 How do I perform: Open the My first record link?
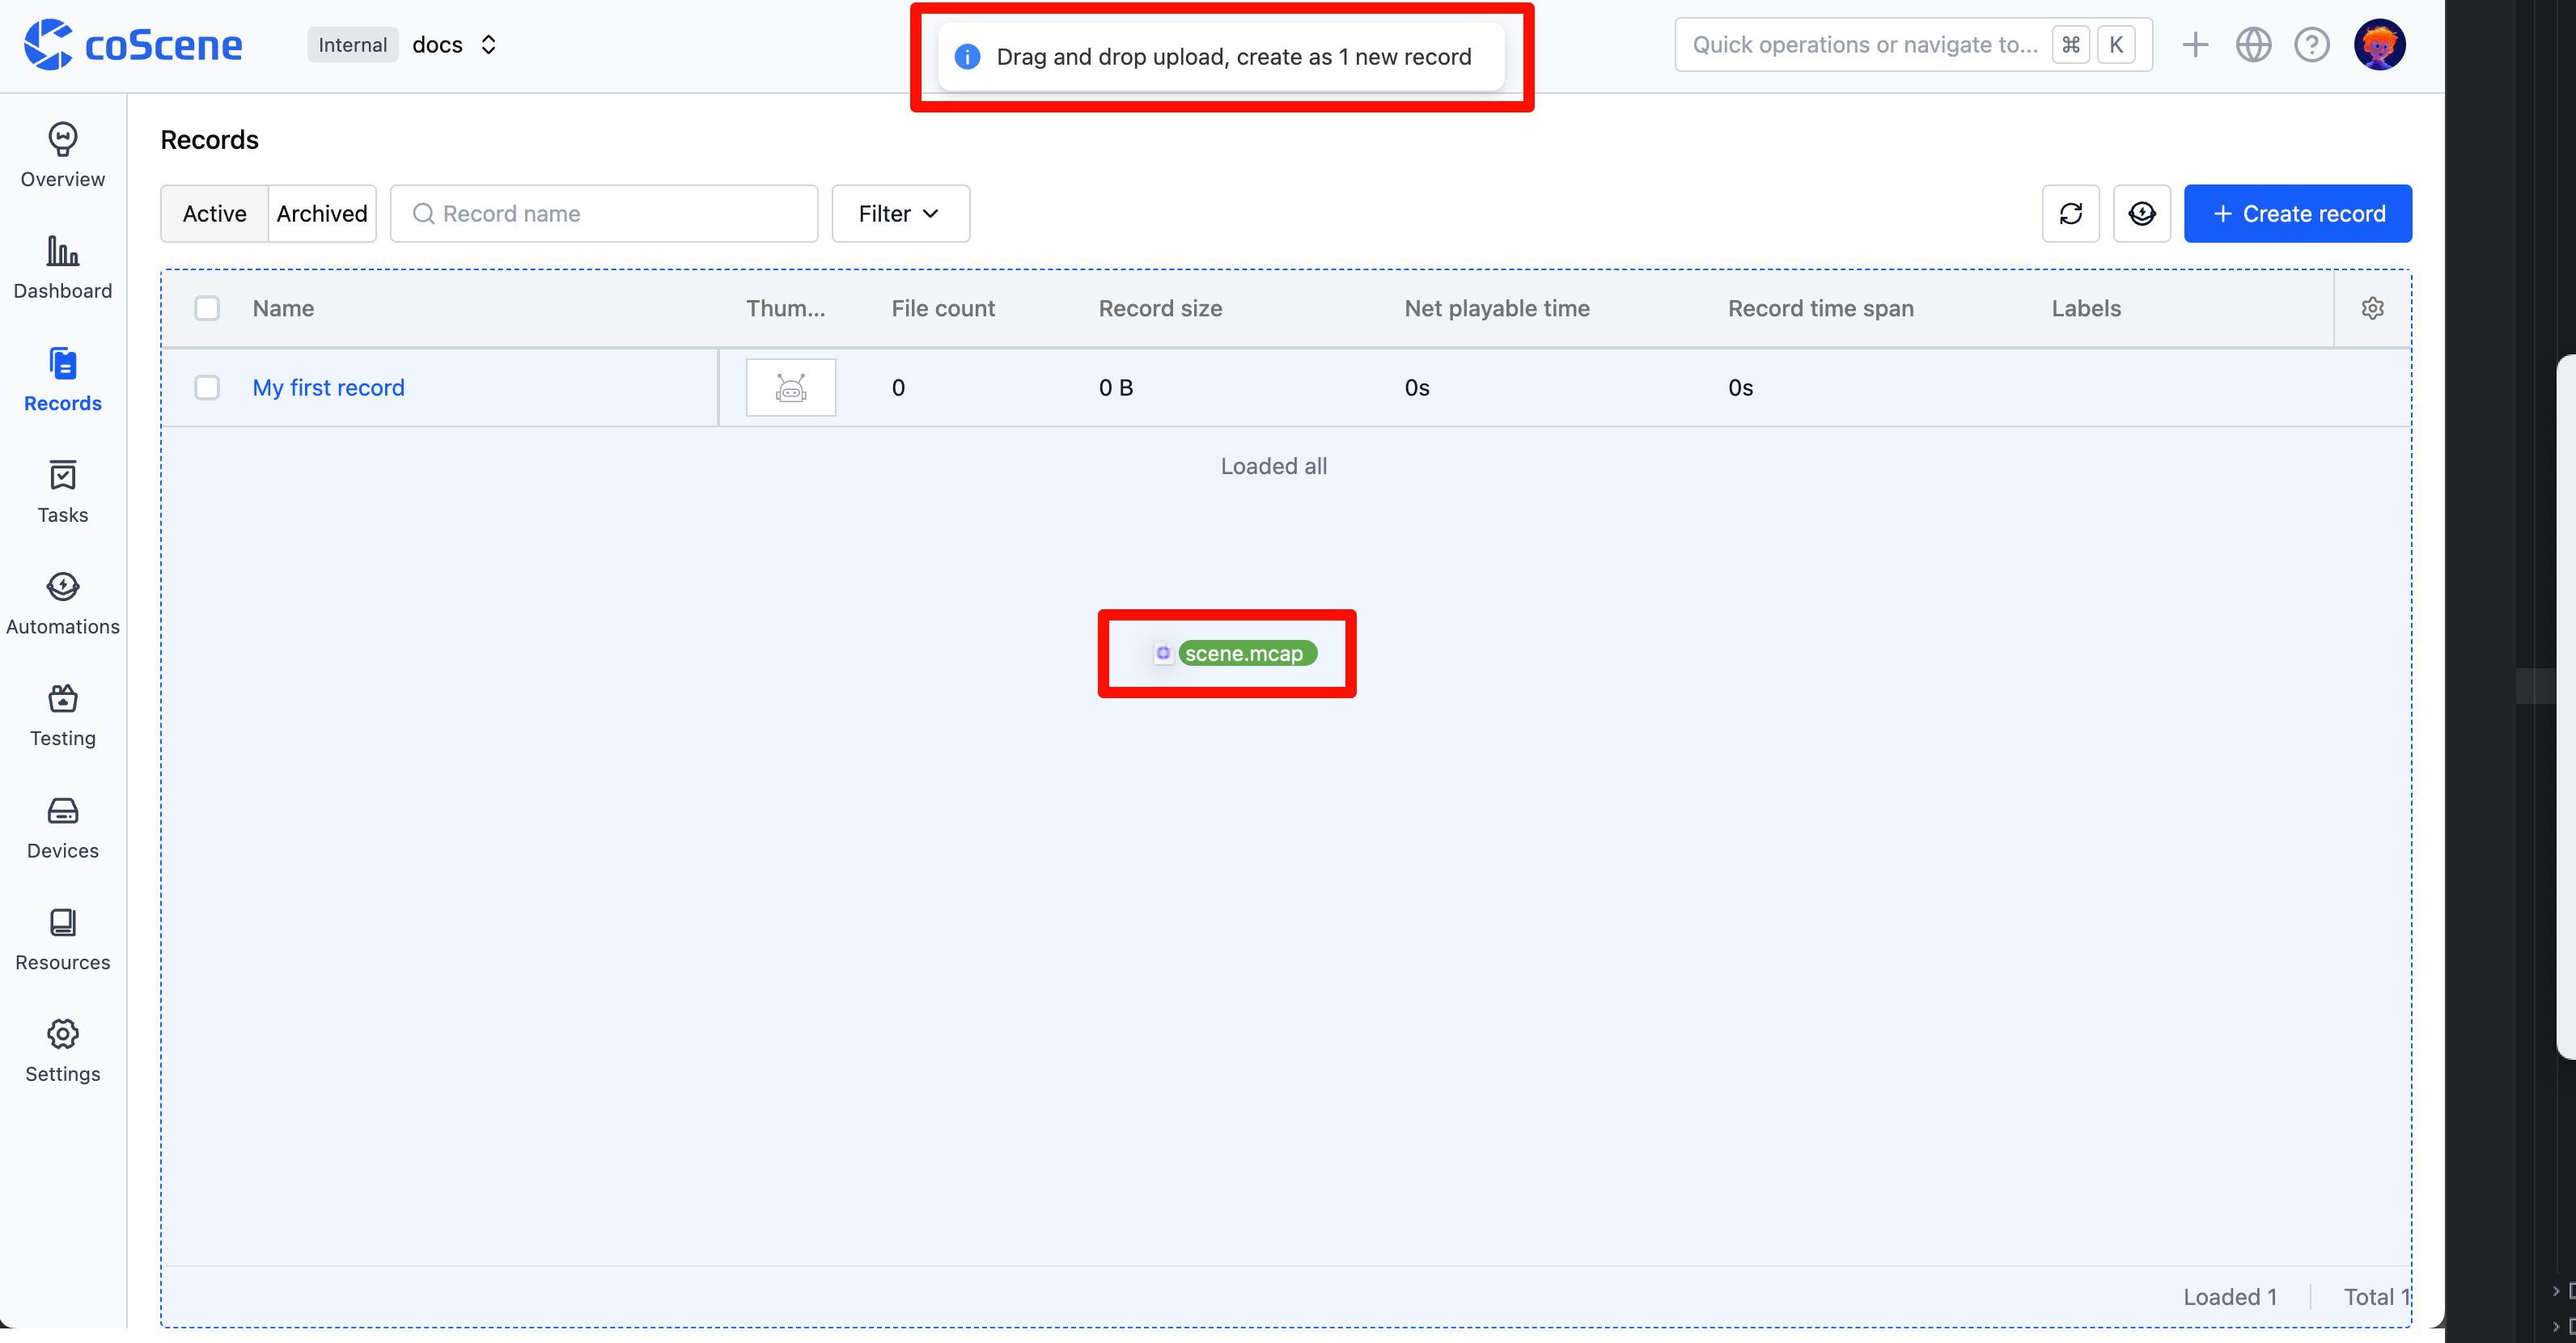[328, 387]
